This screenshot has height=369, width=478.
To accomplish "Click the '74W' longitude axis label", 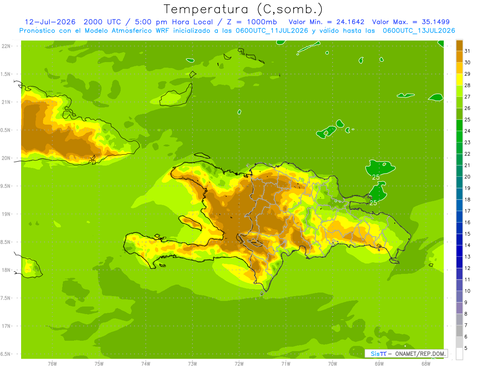I will (145, 363).
